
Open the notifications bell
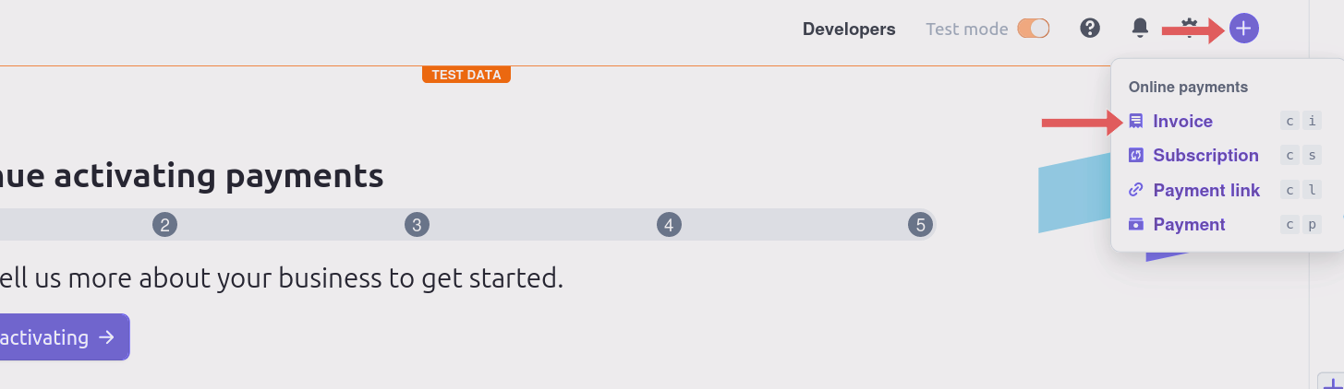click(x=1141, y=29)
